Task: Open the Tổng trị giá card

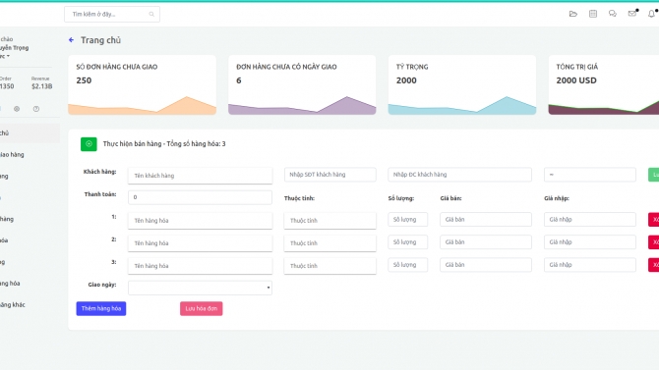Action: coord(604,84)
